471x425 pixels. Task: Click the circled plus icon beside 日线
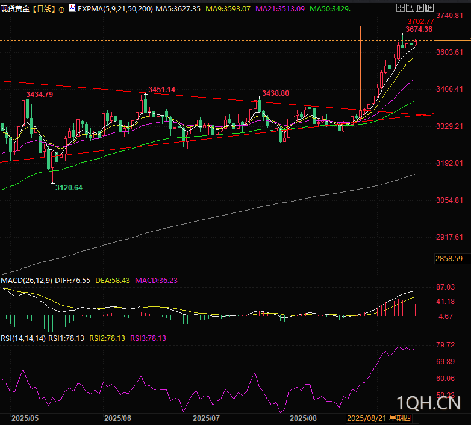[x=61, y=10]
